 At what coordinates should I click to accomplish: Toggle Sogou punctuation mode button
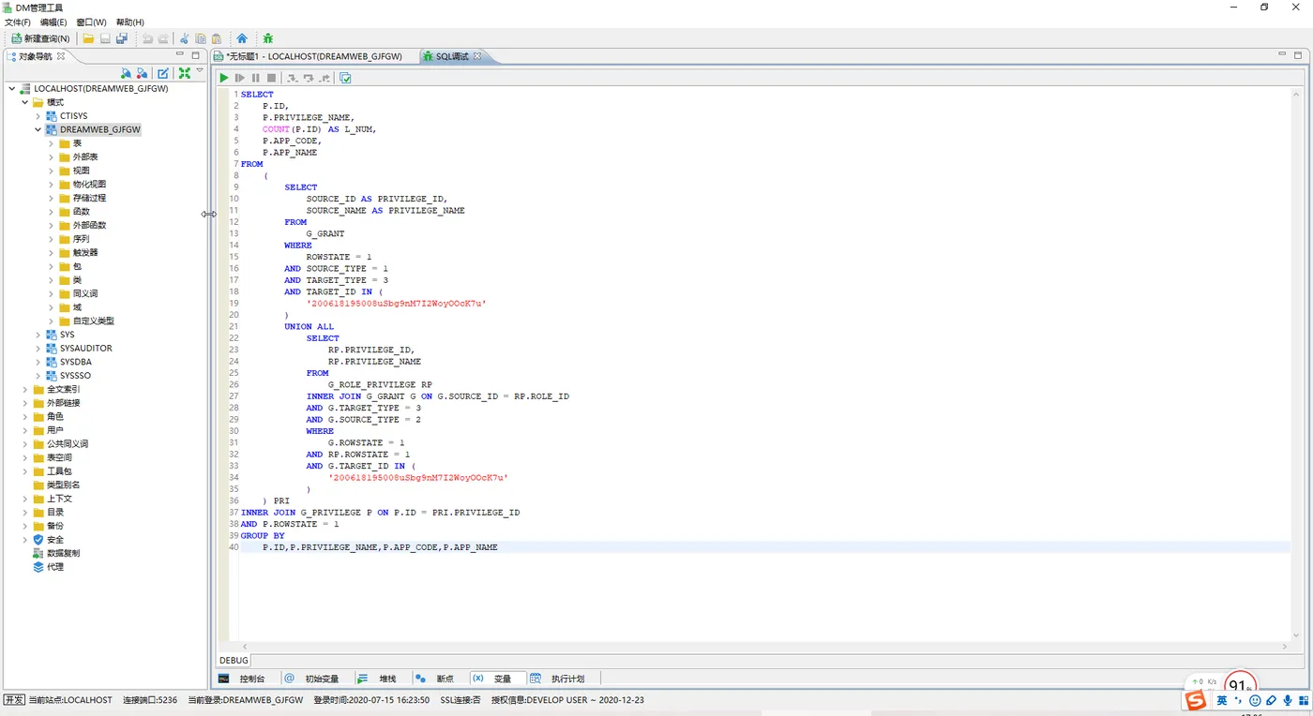click(x=1238, y=700)
